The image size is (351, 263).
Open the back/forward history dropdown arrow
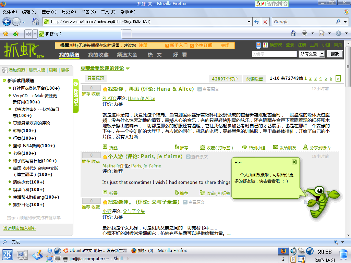pyautogui.click(x=24, y=22)
